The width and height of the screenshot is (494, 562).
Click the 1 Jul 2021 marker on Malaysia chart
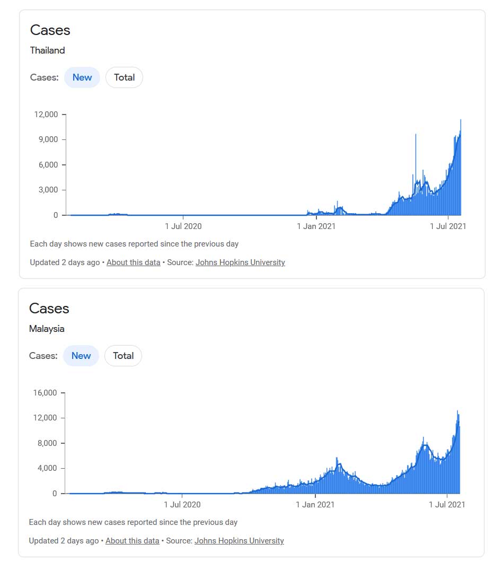tap(447, 504)
